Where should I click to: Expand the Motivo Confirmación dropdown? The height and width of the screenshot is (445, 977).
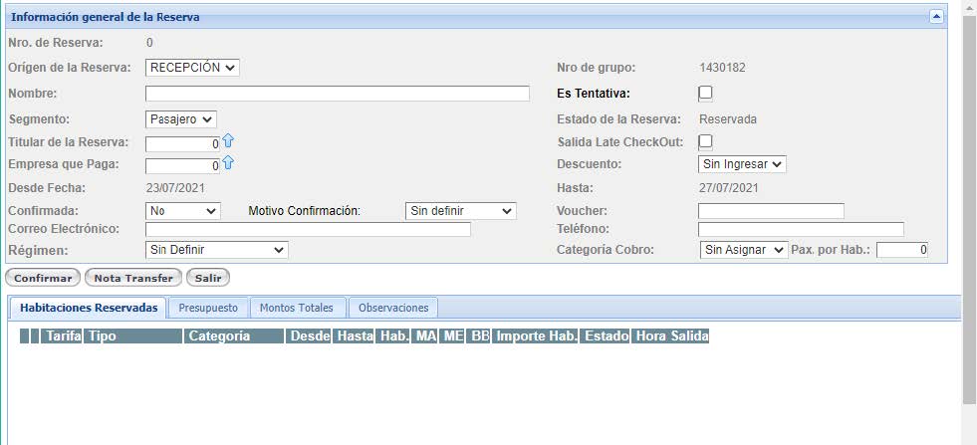[x=461, y=211]
